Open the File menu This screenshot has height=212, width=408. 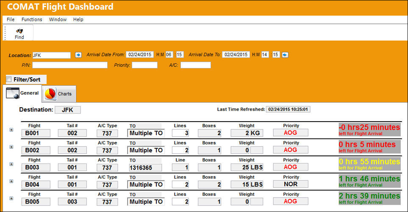[x=11, y=19]
